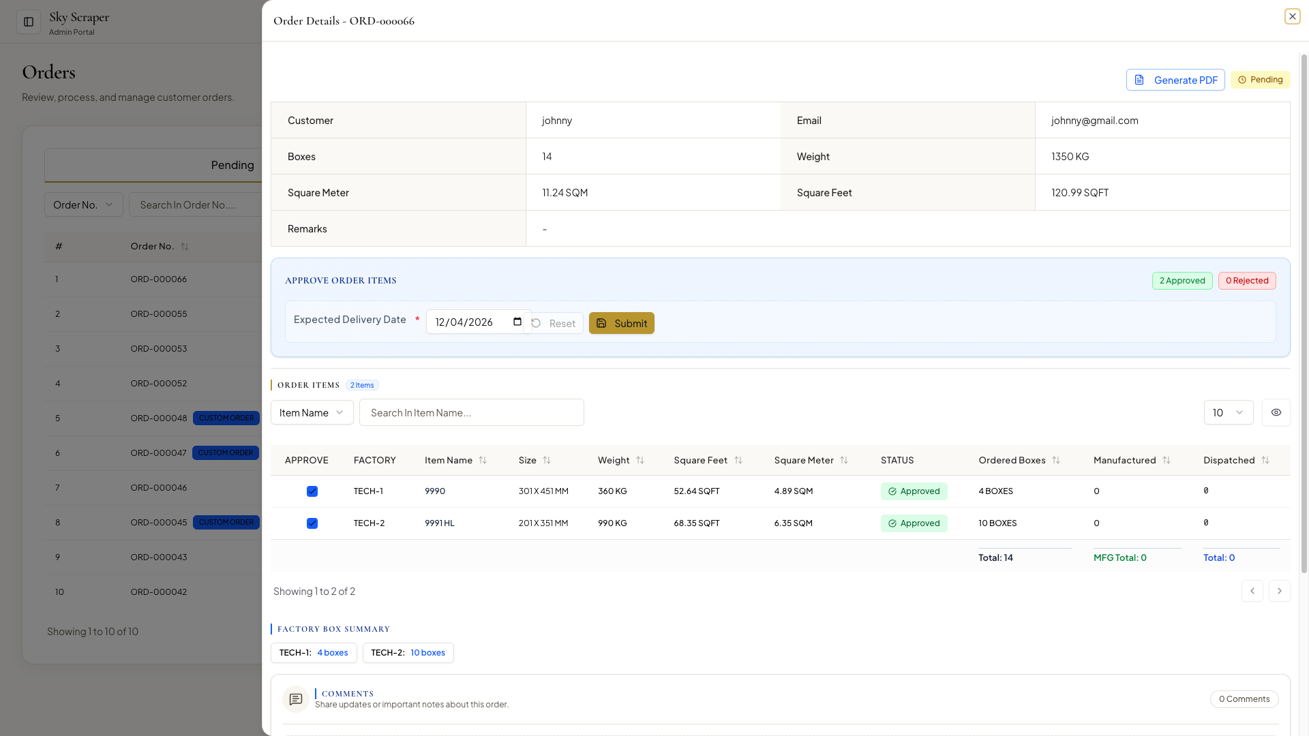Go to previous page of order items
This screenshot has height=736, width=1309.
[x=1252, y=591]
